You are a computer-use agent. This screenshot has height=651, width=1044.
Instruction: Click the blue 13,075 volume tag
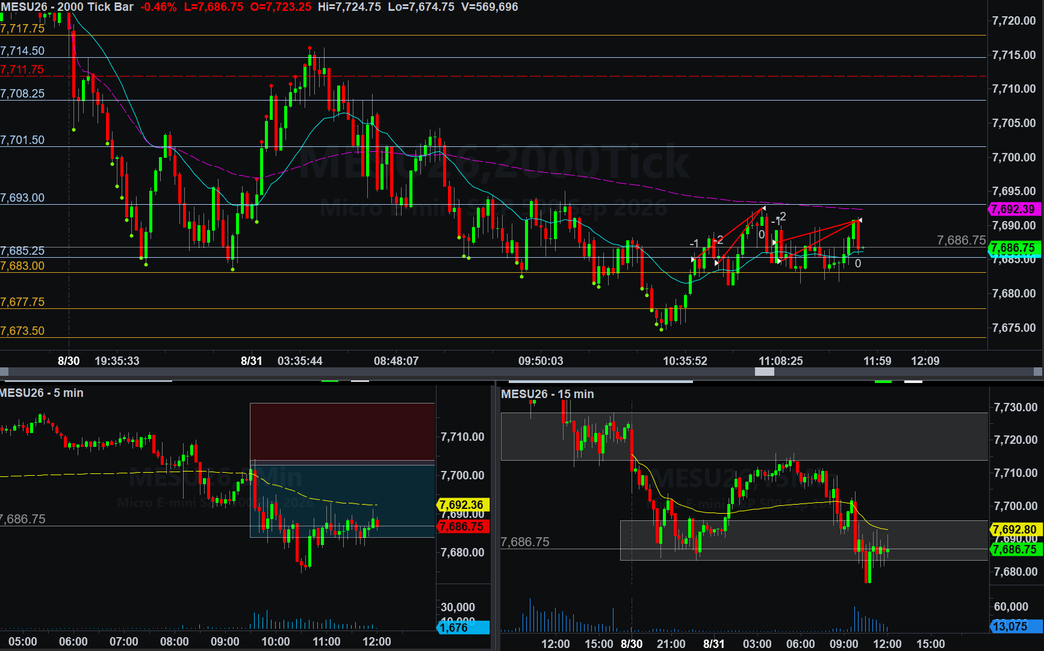pyautogui.click(x=1016, y=626)
